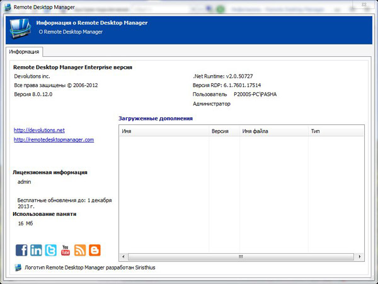Viewport: 378px width, 284px height.
Task: Open the Blogger social icon
Action: [x=94, y=250]
